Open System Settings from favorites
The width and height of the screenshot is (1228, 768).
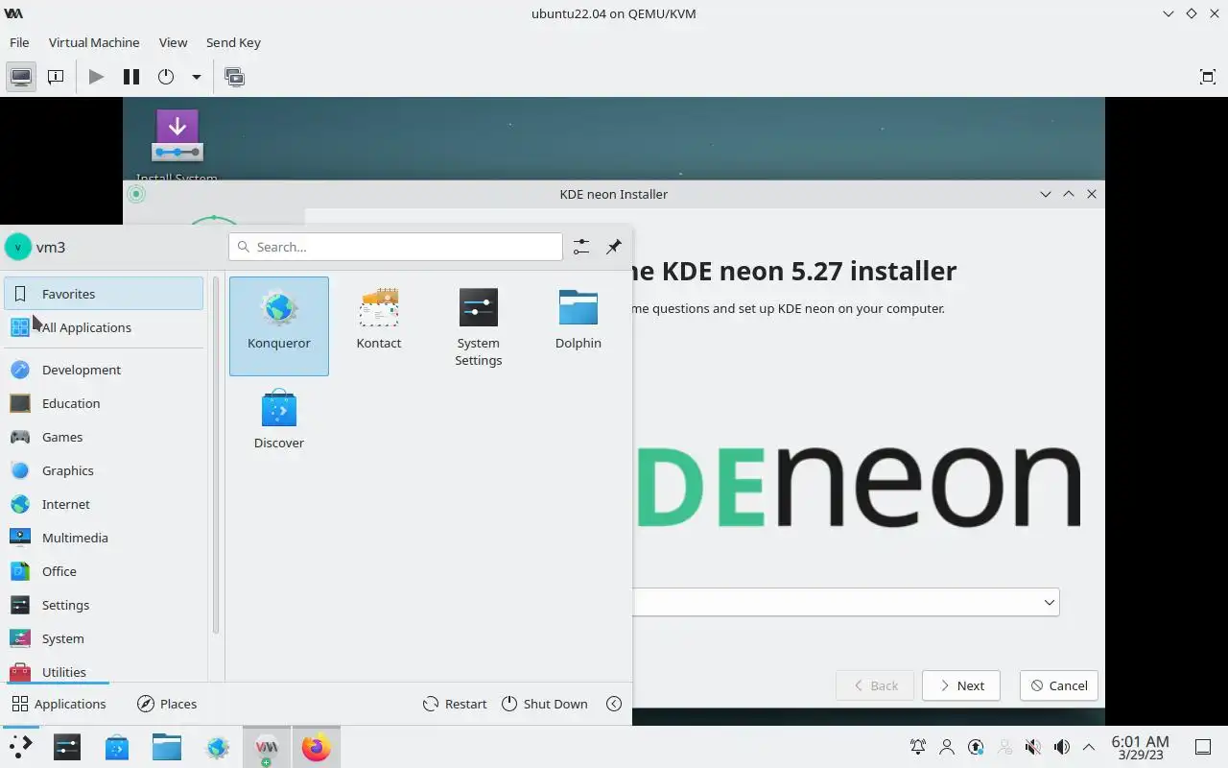click(479, 325)
